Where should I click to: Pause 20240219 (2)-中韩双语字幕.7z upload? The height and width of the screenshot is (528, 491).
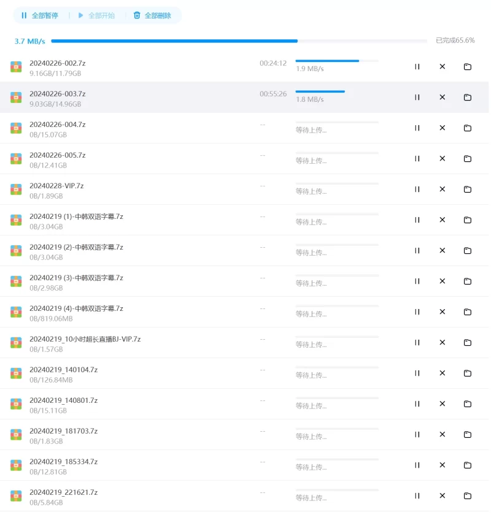coord(417,251)
